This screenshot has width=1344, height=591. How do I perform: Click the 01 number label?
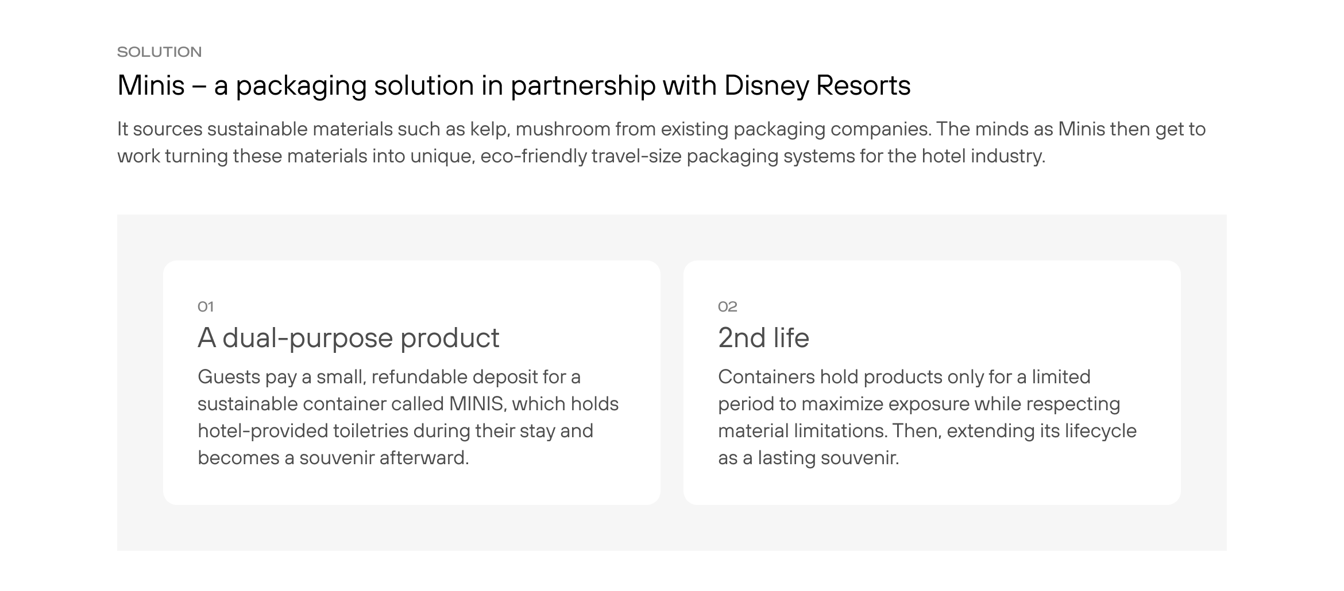(206, 307)
